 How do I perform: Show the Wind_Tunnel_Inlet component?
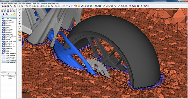(x=3, y=55)
